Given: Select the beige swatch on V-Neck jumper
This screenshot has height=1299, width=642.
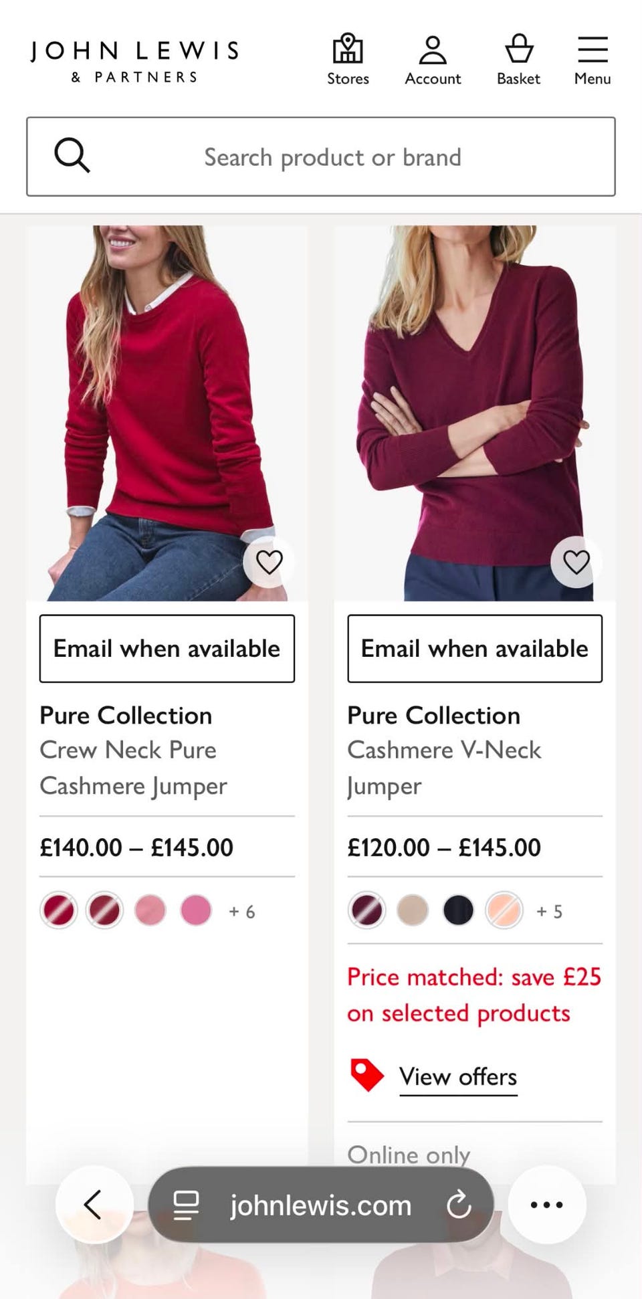Looking at the screenshot, I should (x=413, y=910).
